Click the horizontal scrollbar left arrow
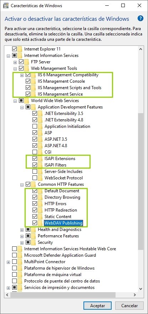 click(x=8, y=295)
